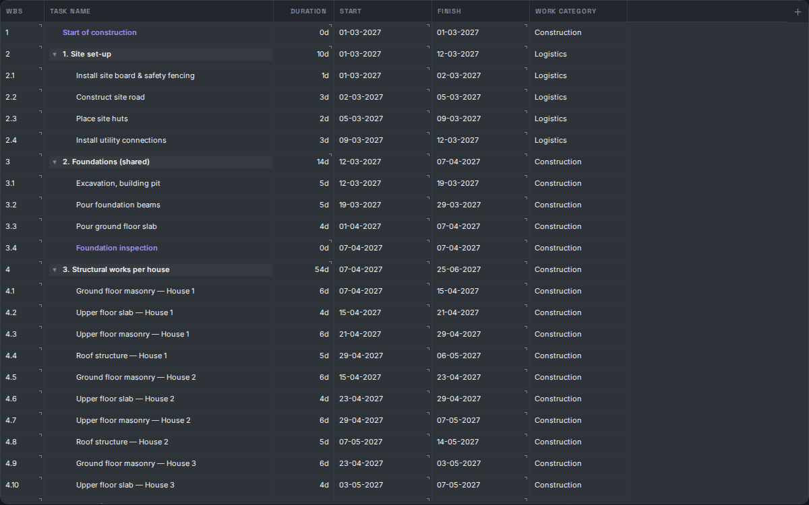Select "Logistics" category in Place site huts row

click(551, 119)
